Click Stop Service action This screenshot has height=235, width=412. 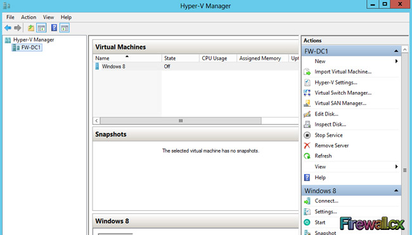tap(329, 135)
